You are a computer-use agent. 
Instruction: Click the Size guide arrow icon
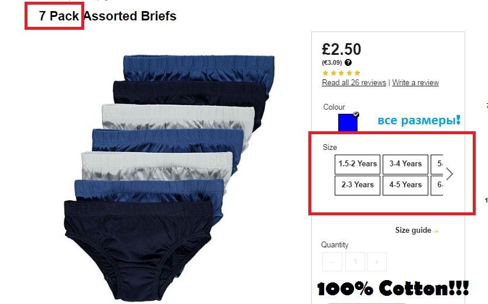(x=436, y=231)
